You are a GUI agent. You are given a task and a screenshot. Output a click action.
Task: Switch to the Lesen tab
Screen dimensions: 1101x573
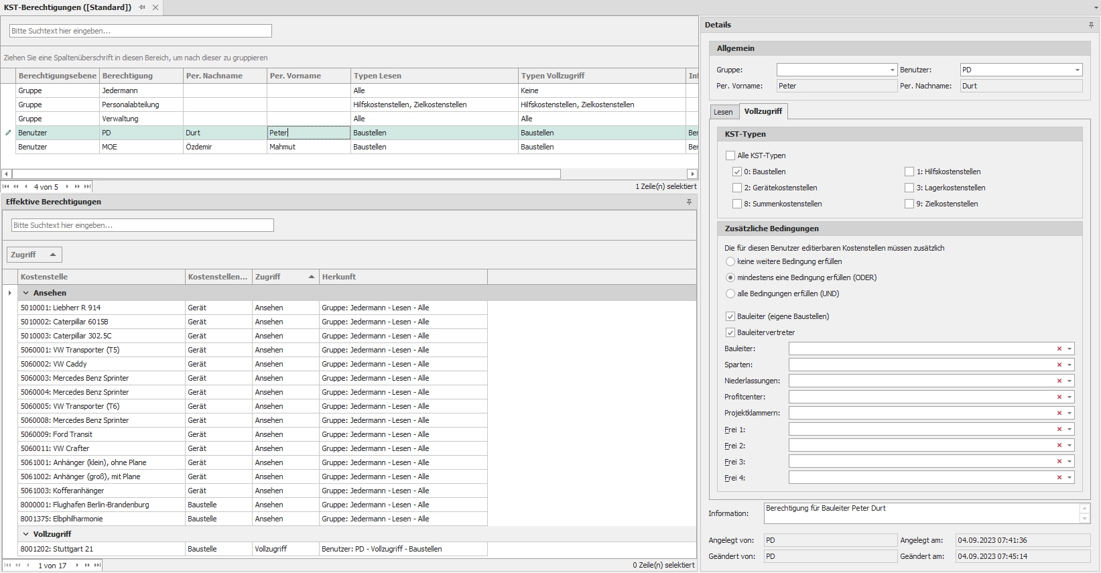[723, 112]
